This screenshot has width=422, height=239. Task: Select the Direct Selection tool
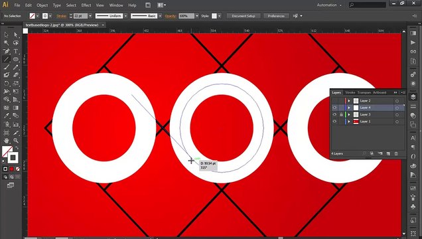point(16,35)
